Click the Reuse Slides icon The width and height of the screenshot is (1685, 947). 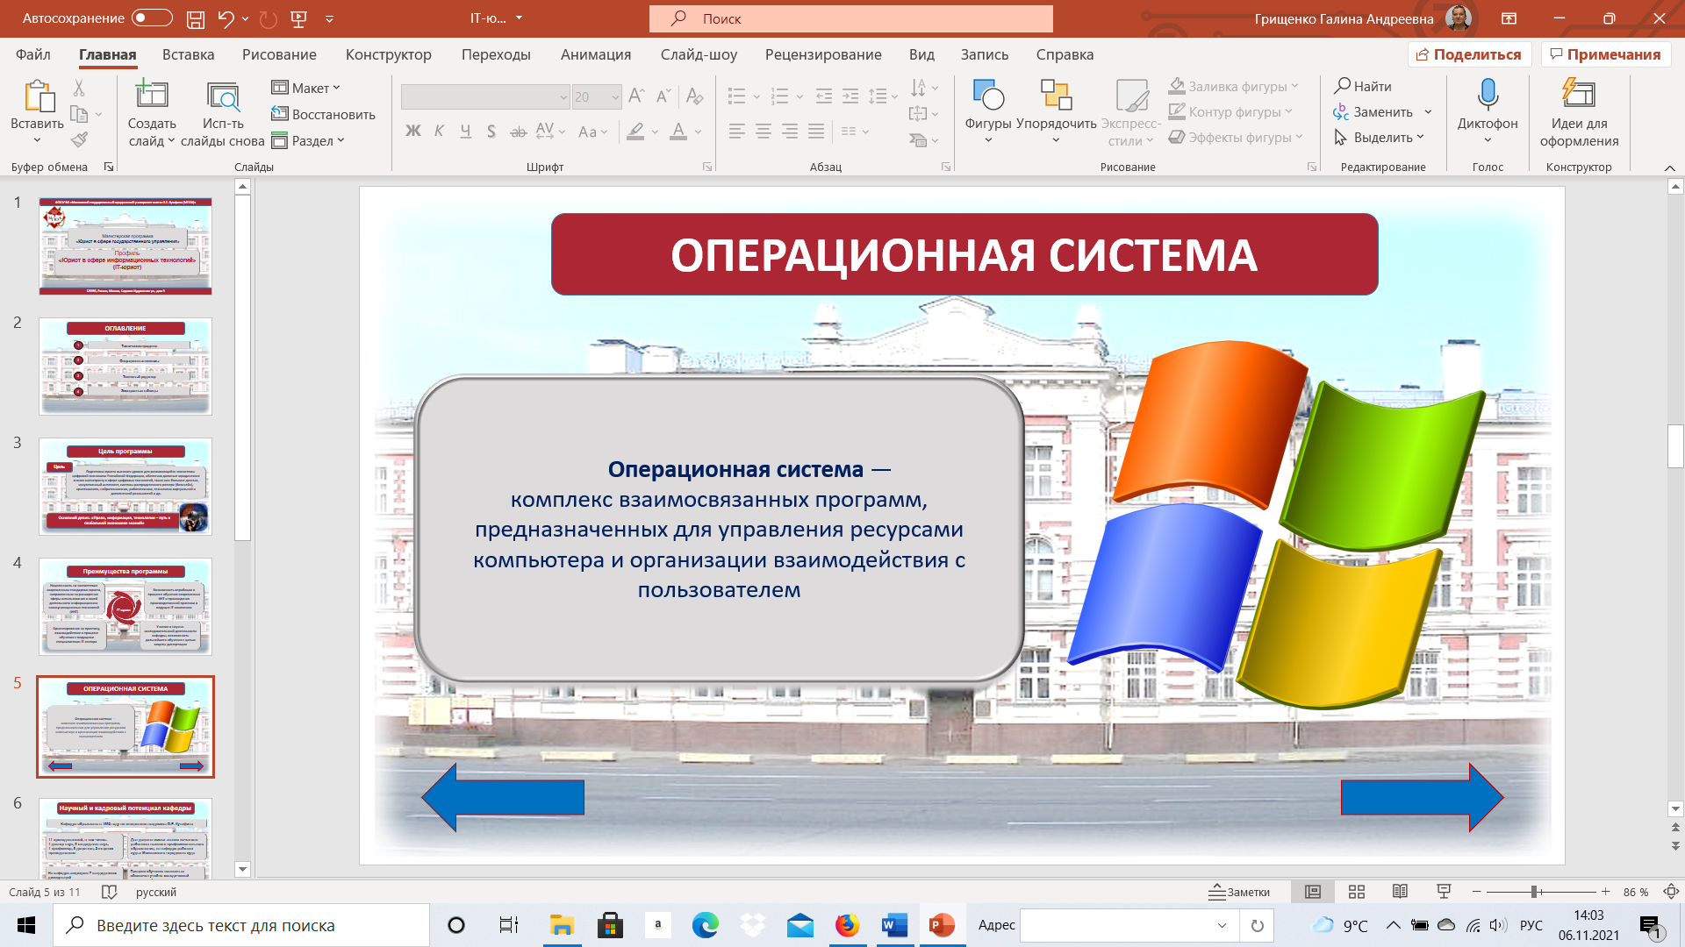point(223,96)
